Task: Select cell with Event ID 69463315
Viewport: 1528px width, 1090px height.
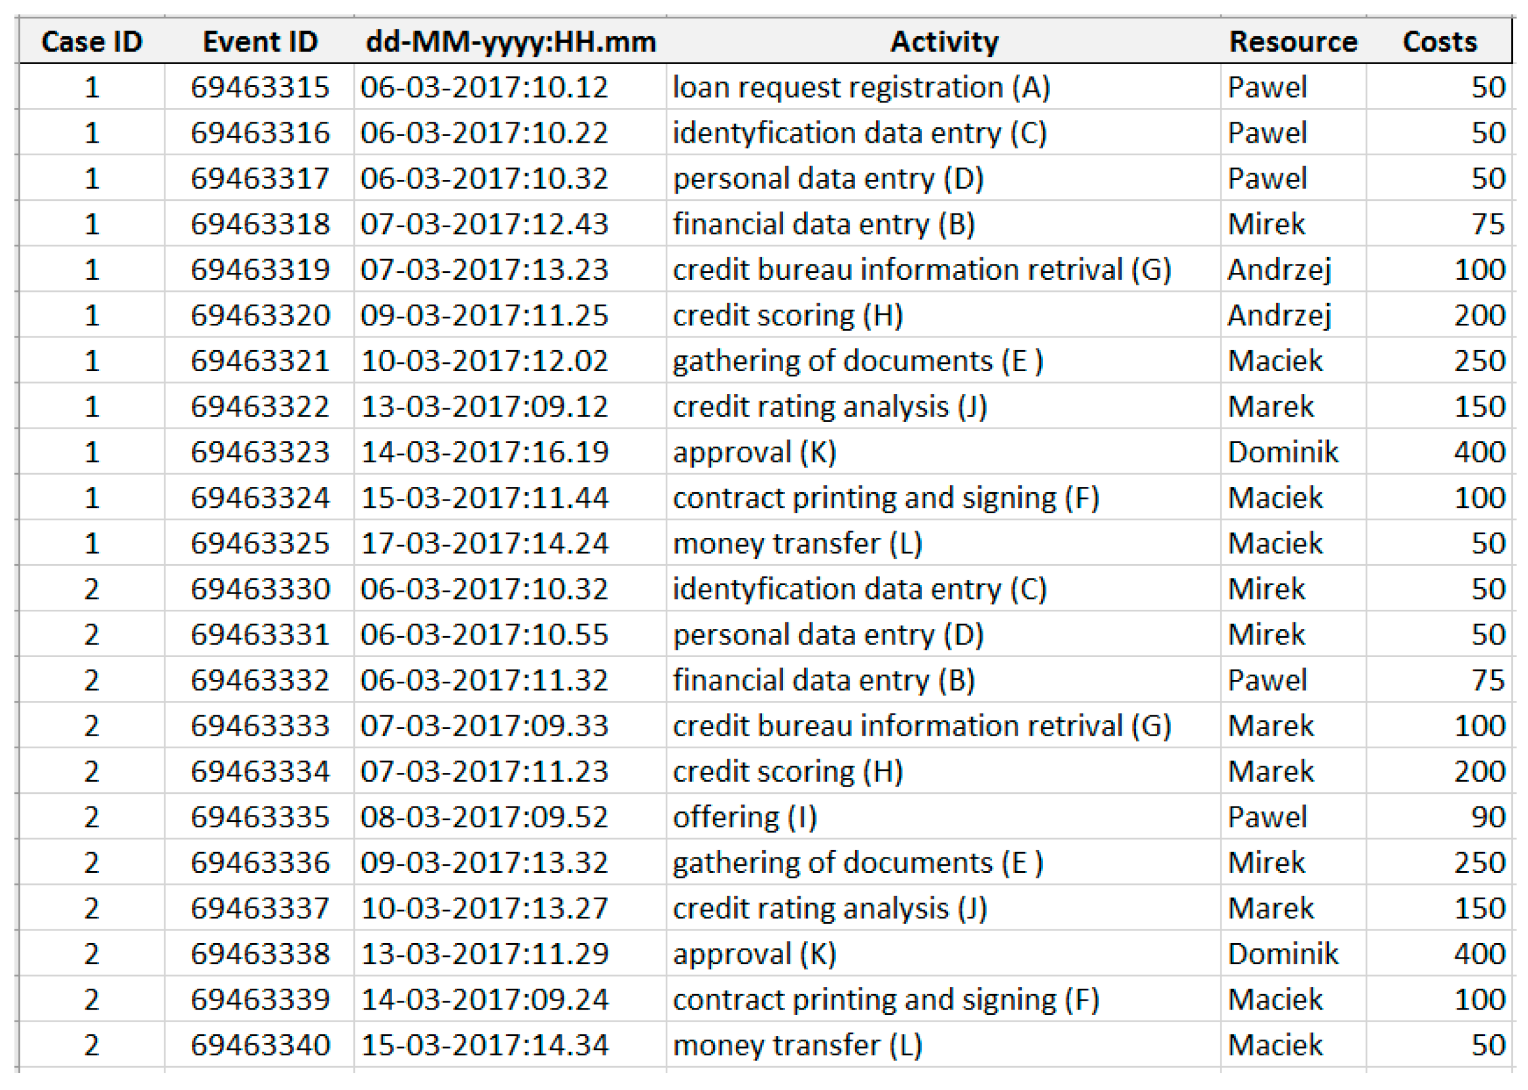Action: click(x=260, y=88)
